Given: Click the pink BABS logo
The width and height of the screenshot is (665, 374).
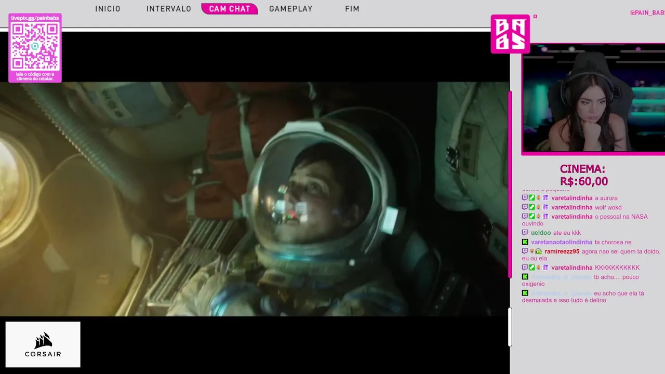Looking at the screenshot, I should click(510, 34).
